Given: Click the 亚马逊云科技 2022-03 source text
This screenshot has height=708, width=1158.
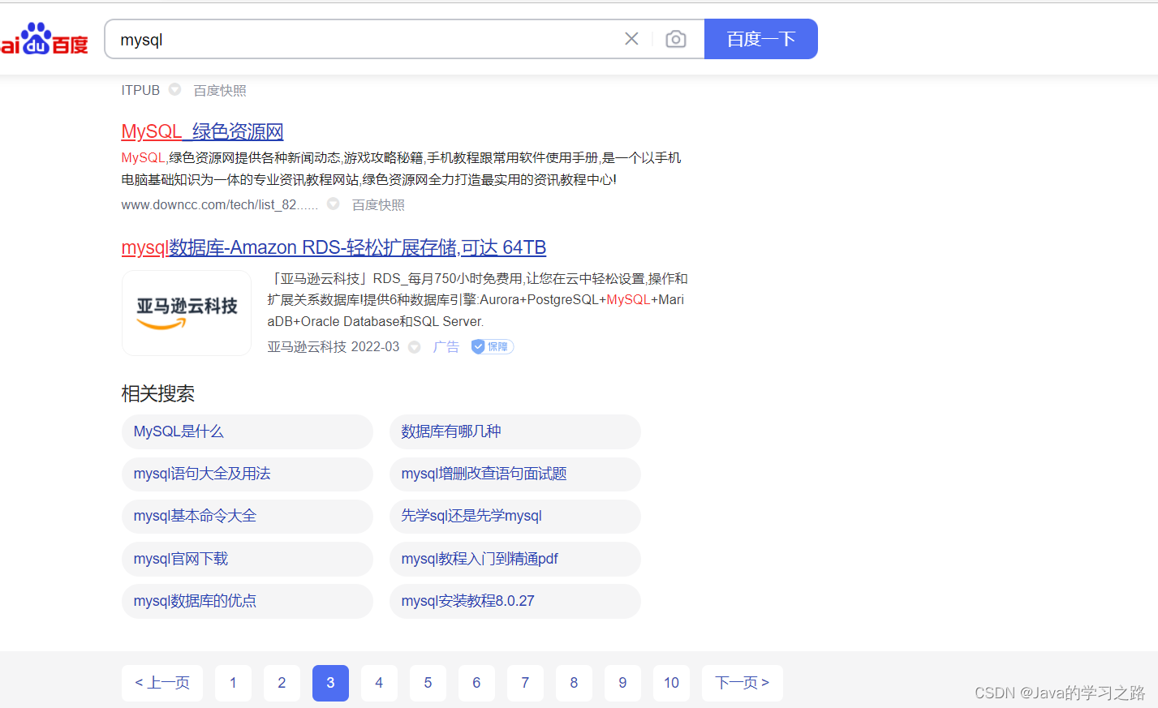Looking at the screenshot, I should 334,347.
